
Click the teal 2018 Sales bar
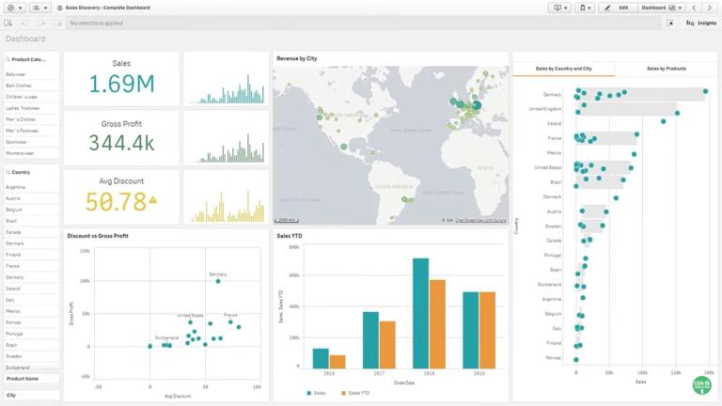(420, 313)
